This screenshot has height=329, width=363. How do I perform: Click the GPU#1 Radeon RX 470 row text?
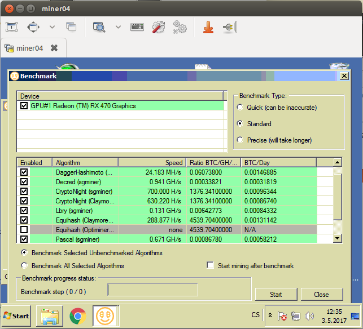(83, 106)
